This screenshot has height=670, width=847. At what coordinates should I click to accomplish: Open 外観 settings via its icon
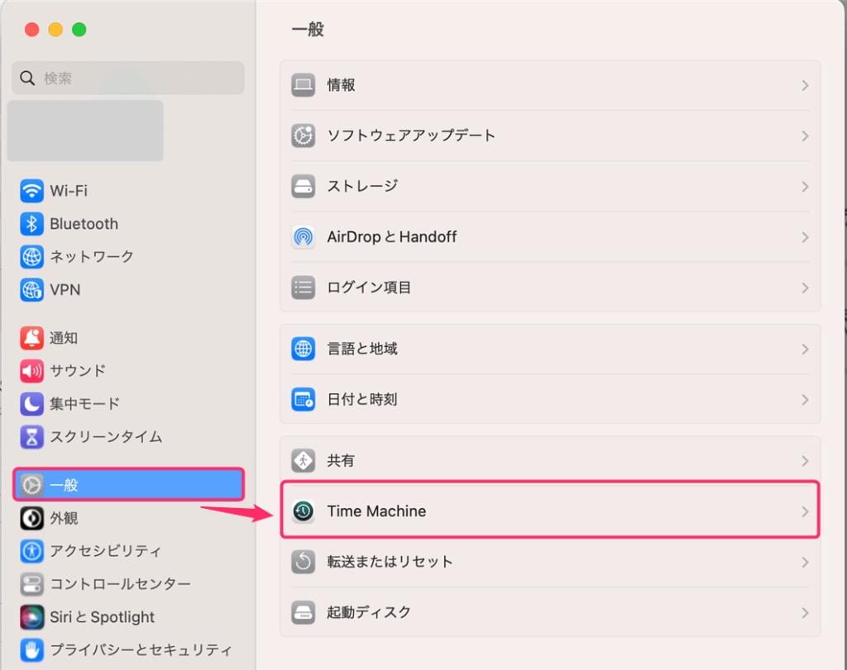tap(30, 518)
